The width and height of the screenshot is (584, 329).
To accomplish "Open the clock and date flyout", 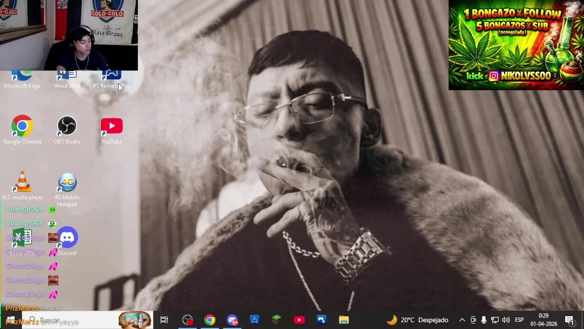I will point(543,320).
